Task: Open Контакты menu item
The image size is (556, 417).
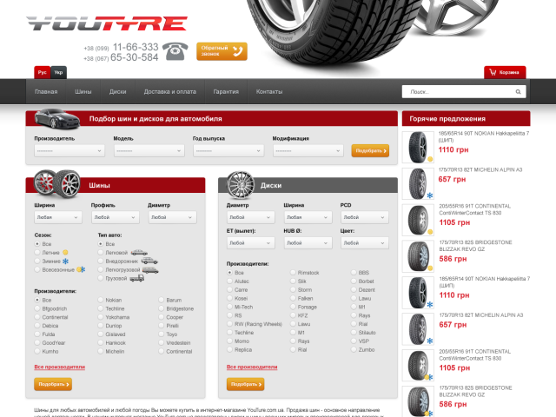Action: pos(269,92)
